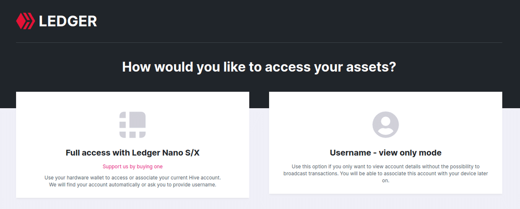Image resolution: width=520 pixels, height=209 pixels.
Task: Click the 'How would you like to access your assets?' heading
Action: coord(259,68)
